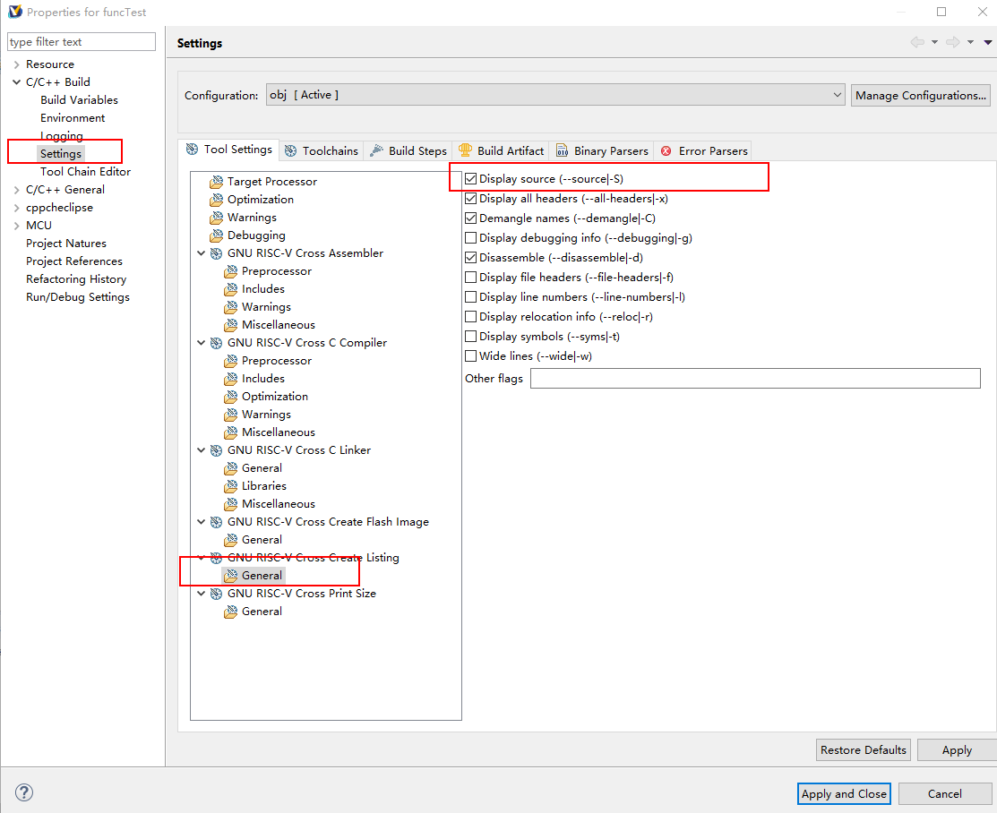Uncheck Display source (--source|-S) checkbox
997x813 pixels.
471,179
